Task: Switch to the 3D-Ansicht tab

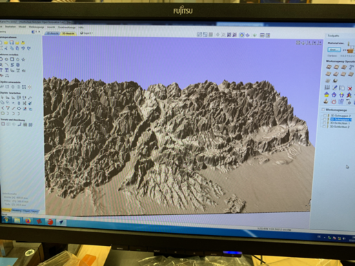Action: point(68,34)
